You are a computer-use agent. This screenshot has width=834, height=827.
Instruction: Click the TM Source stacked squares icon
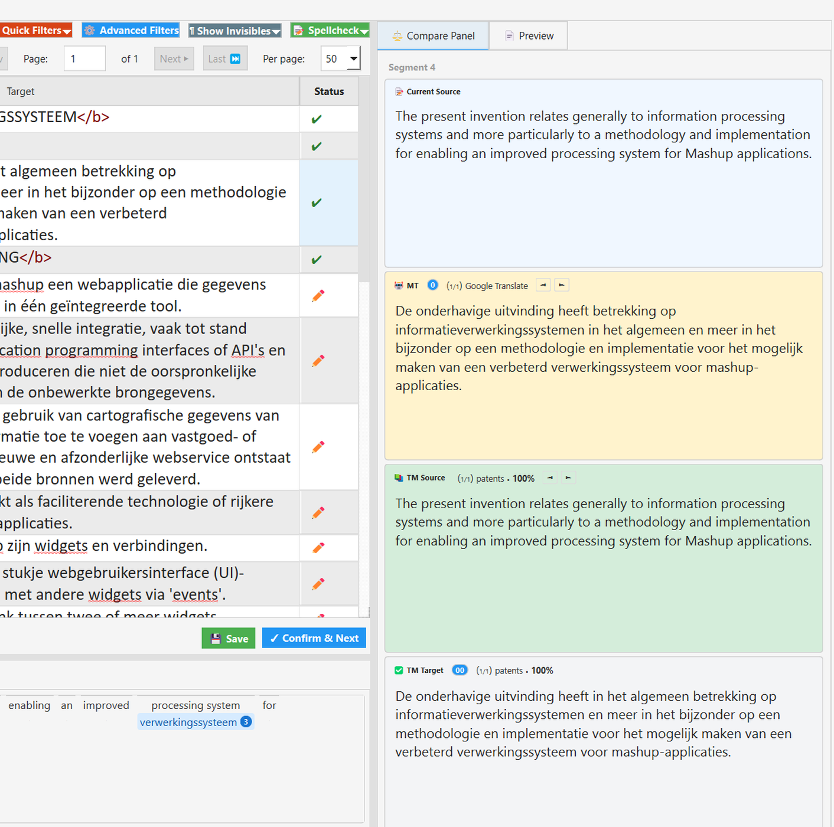(399, 478)
